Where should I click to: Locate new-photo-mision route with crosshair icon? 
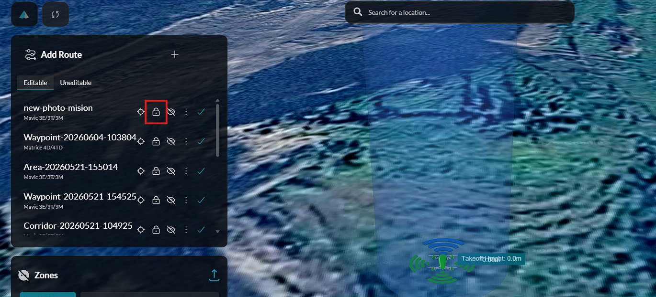tap(141, 112)
